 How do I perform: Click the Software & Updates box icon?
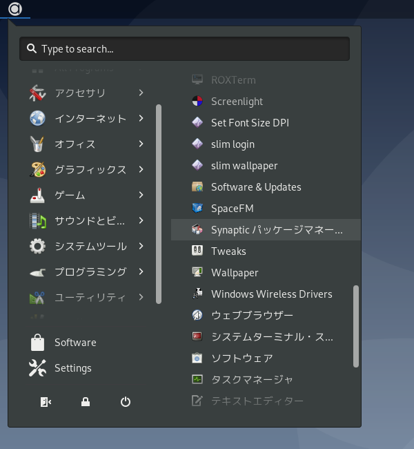click(x=197, y=187)
